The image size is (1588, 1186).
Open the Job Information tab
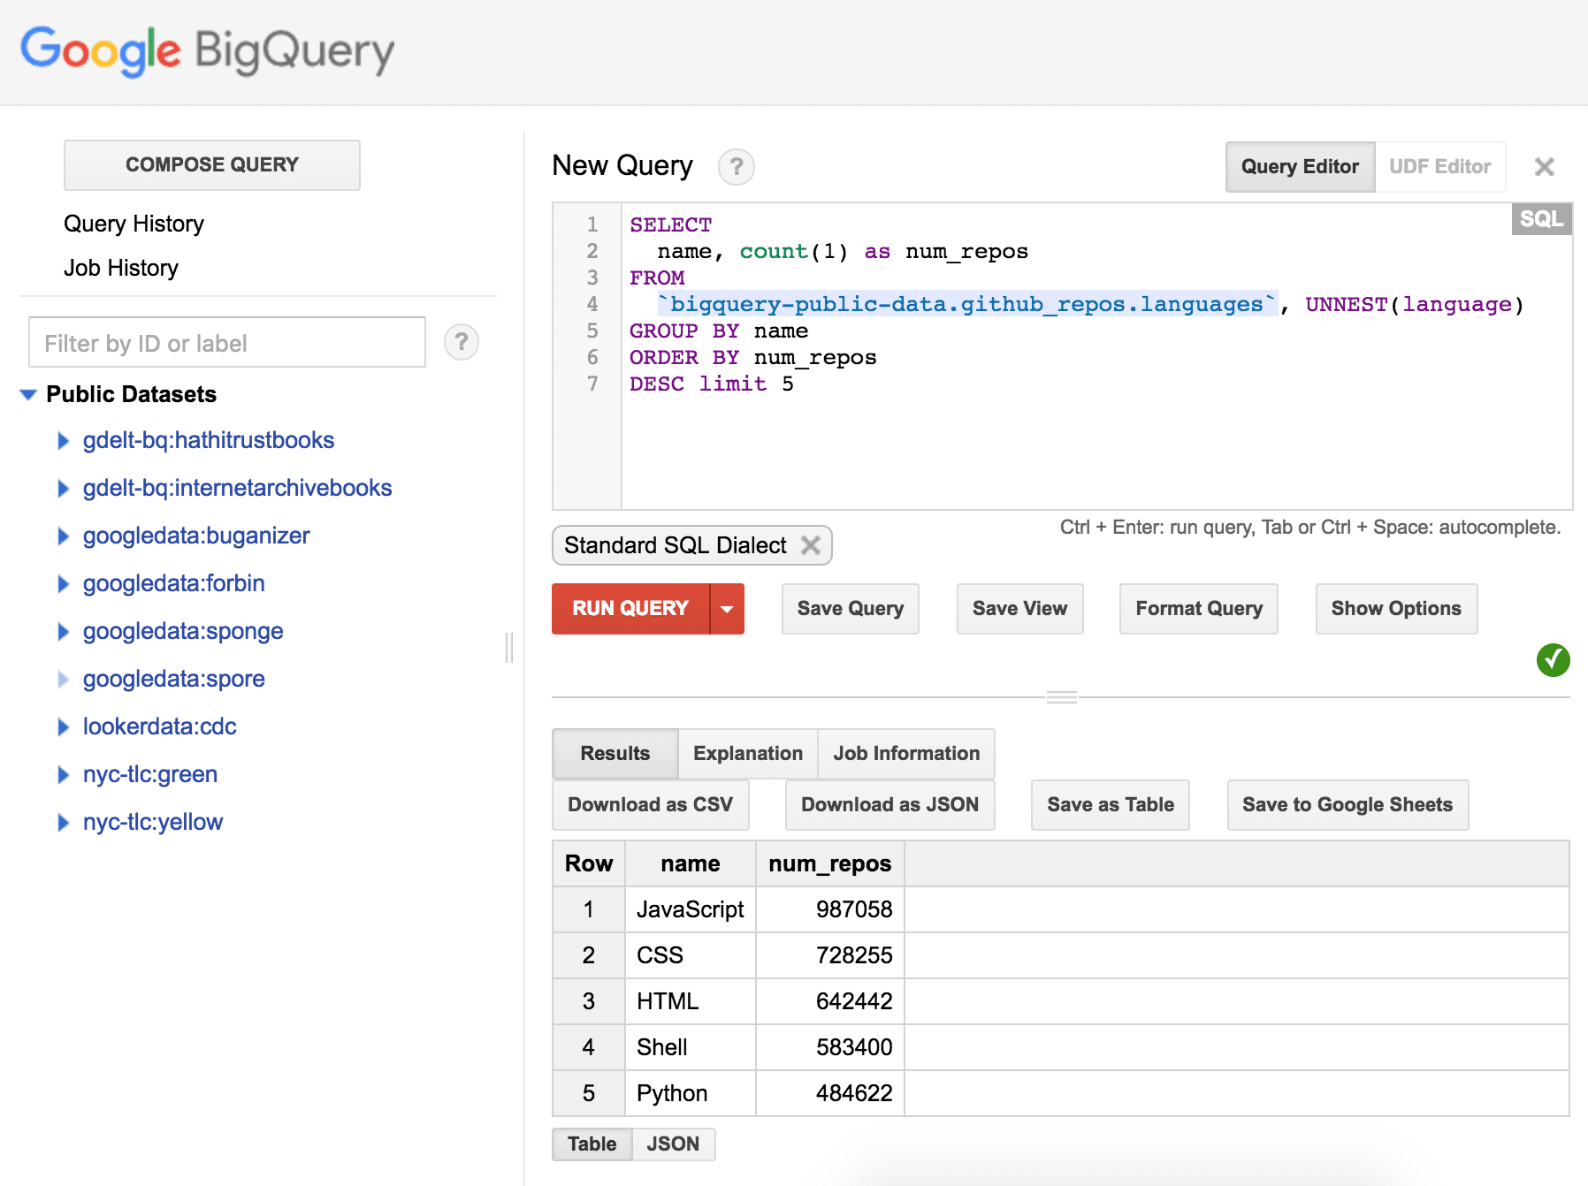[x=906, y=753]
